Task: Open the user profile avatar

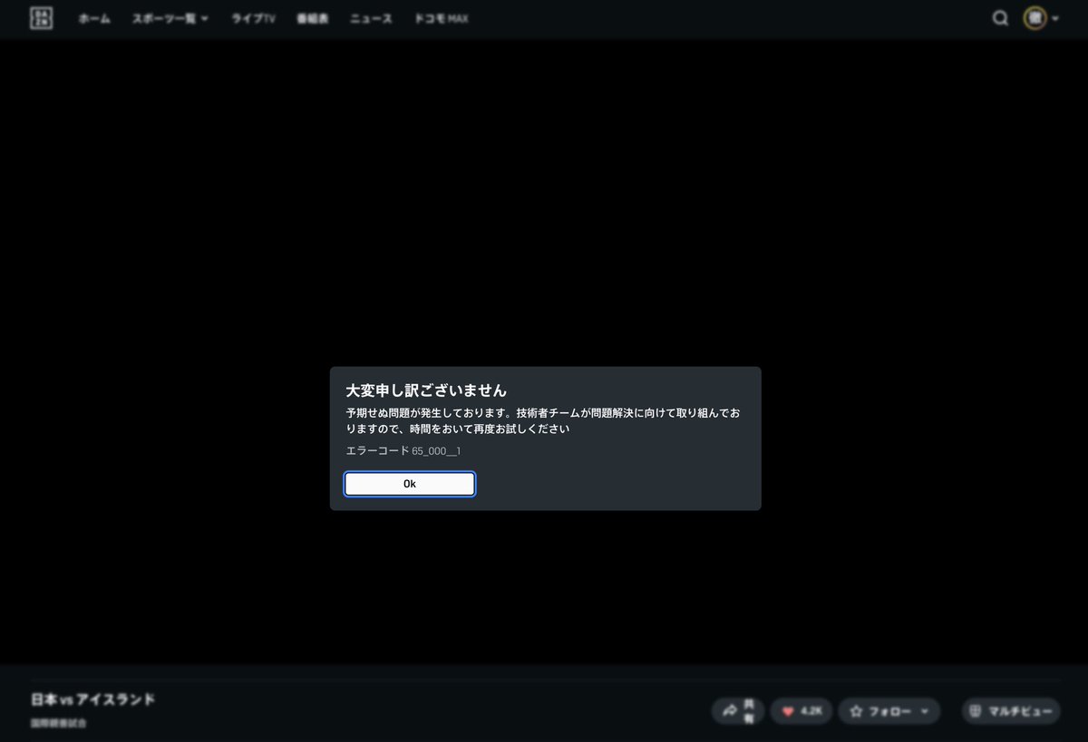Action: click(1035, 18)
